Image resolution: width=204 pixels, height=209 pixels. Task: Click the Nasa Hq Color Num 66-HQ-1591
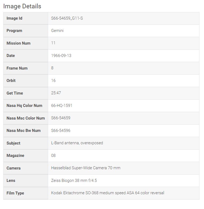62,105
